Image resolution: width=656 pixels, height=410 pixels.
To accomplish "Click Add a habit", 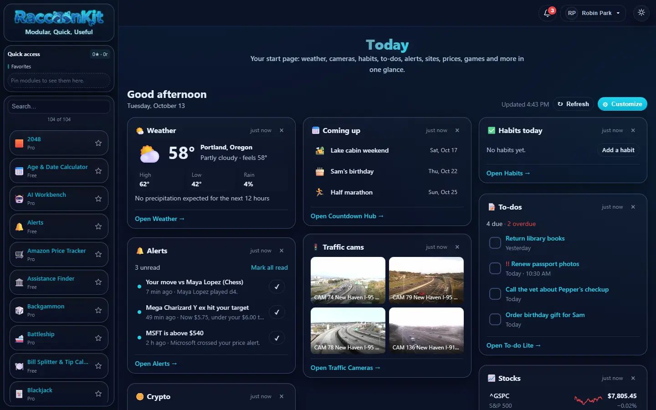I will (x=618, y=150).
